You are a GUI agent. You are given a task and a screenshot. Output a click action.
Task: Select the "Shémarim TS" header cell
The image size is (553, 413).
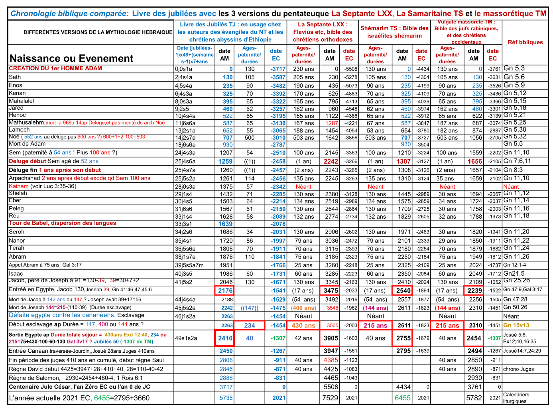pyautogui.click(x=394, y=32)
